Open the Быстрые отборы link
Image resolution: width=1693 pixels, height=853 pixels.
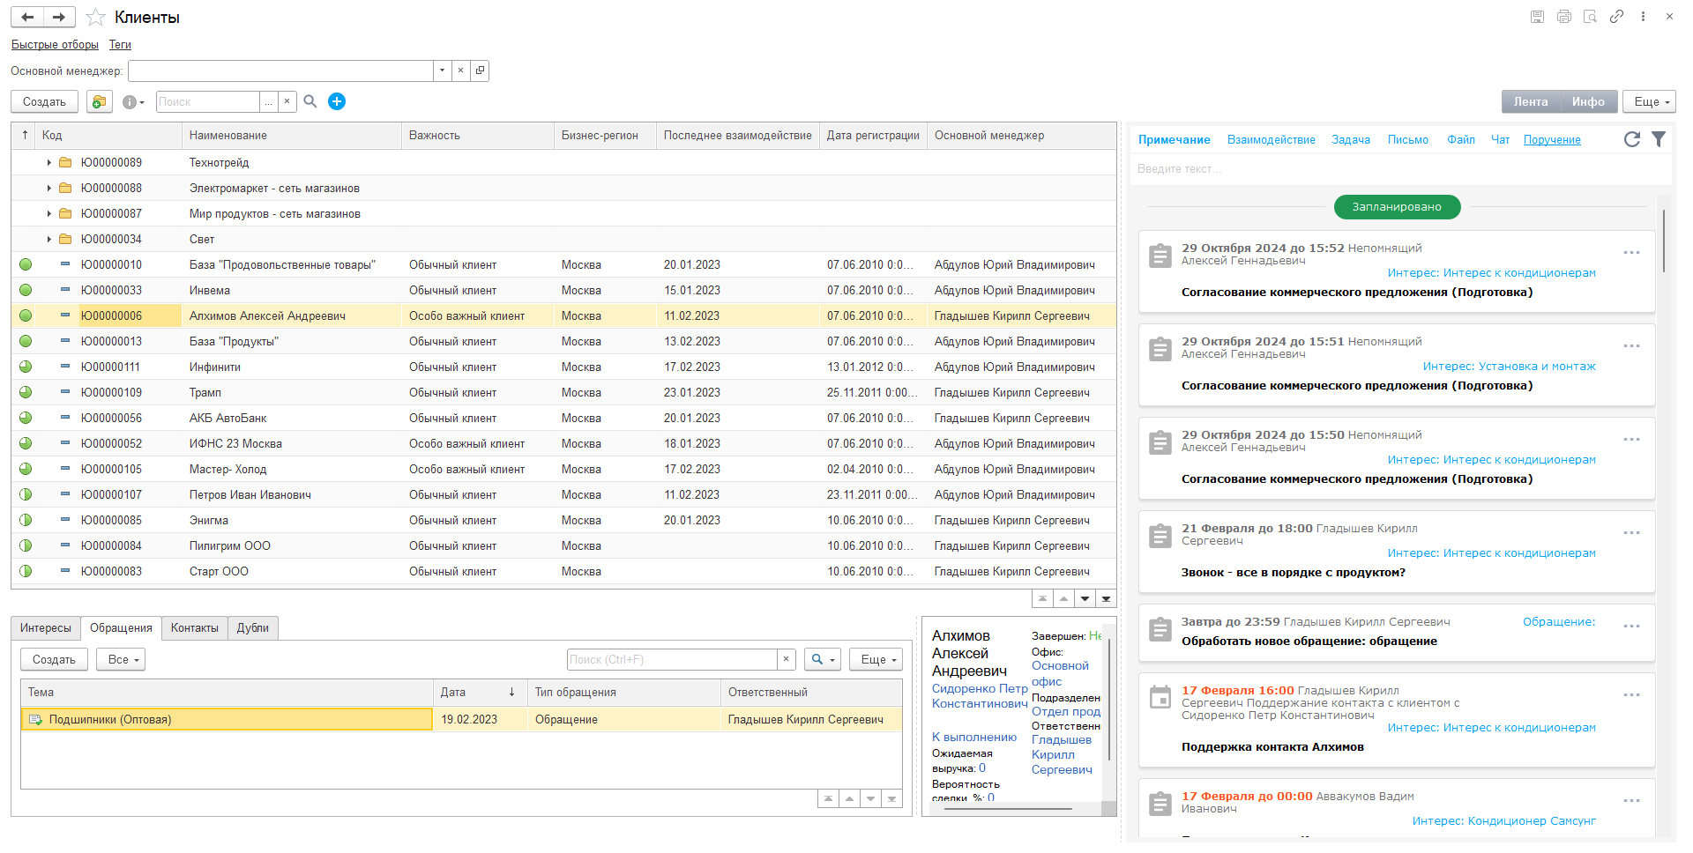click(x=55, y=44)
